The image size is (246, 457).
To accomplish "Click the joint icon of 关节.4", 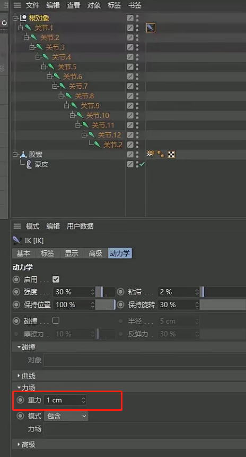I will pyautogui.click(x=46, y=57).
